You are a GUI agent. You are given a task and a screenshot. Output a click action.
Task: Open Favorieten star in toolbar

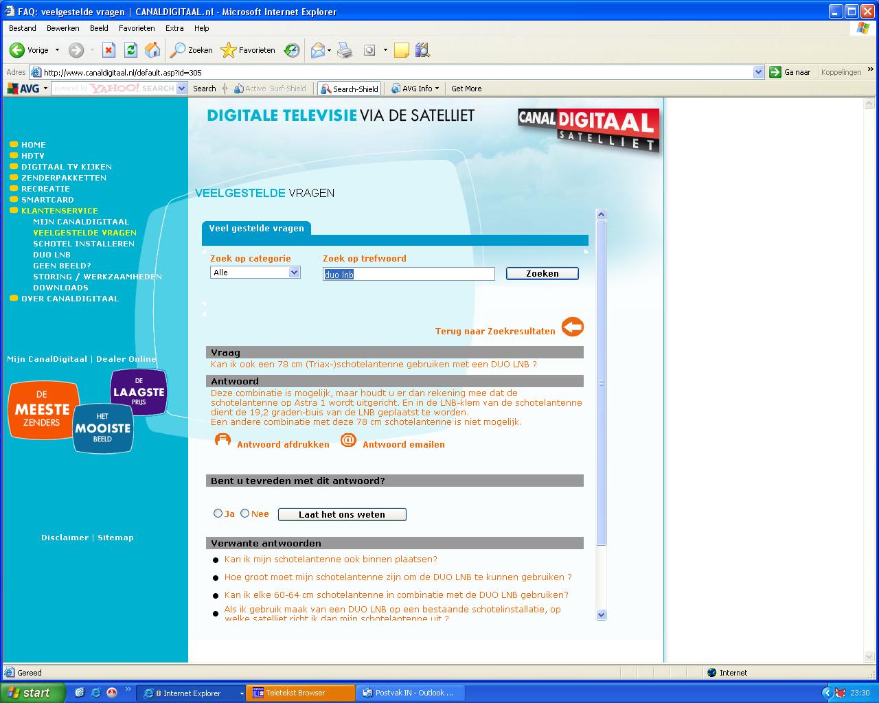[248, 50]
